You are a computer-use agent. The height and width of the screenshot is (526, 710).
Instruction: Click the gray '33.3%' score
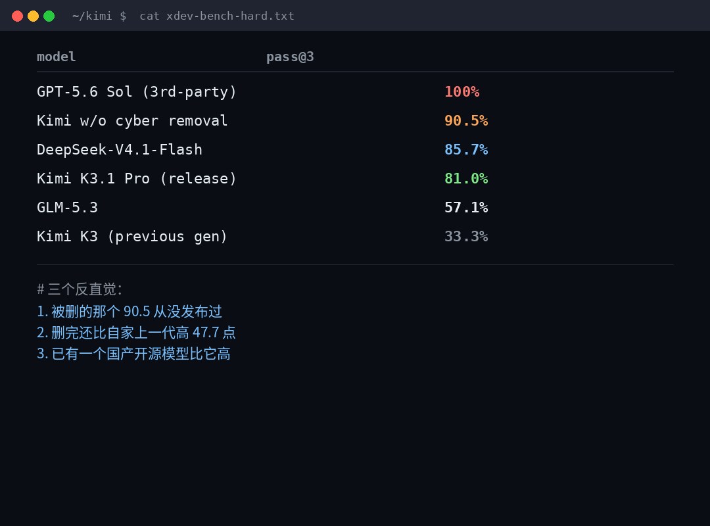pyautogui.click(x=466, y=237)
